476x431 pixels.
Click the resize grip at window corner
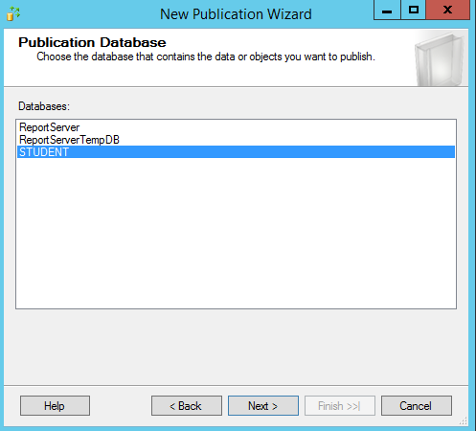[x=464, y=421]
